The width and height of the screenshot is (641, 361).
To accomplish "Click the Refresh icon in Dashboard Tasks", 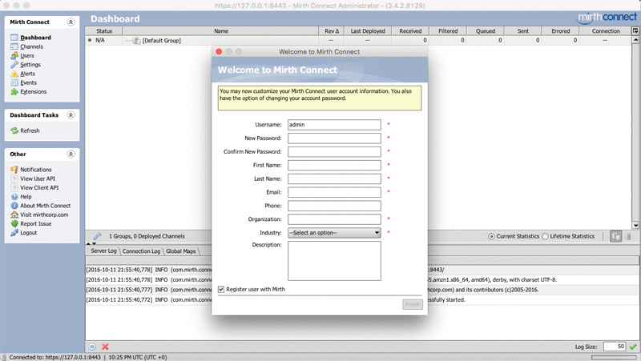I will point(14,130).
